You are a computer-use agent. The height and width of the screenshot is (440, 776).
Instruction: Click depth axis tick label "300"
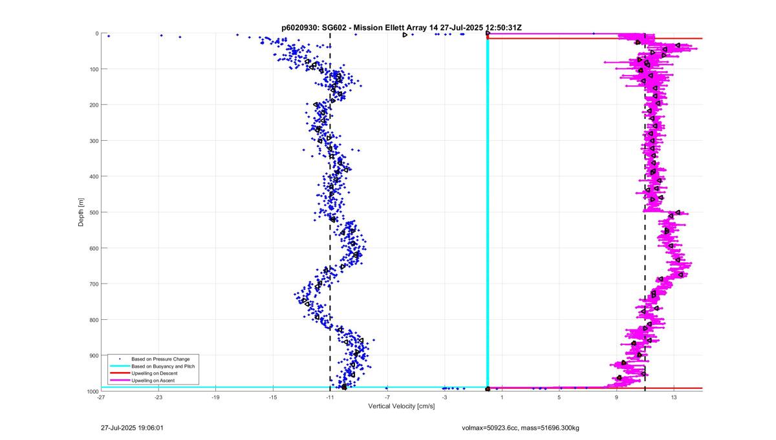point(94,141)
